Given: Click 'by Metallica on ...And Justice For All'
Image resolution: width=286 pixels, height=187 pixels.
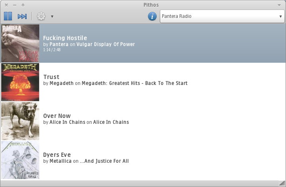Looking at the screenshot, I should tap(86, 161).
